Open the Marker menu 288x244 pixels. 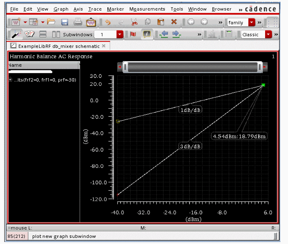[116, 9]
